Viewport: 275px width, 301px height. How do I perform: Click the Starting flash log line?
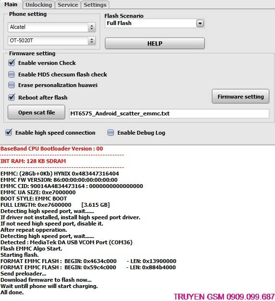pos(19,255)
